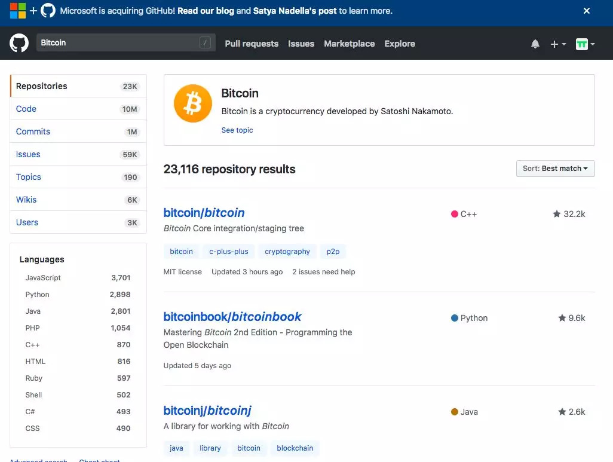The width and height of the screenshot is (613, 462).
Task: Click the star icon for bitcoin/bitcoin
Action: (x=557, y=213)
